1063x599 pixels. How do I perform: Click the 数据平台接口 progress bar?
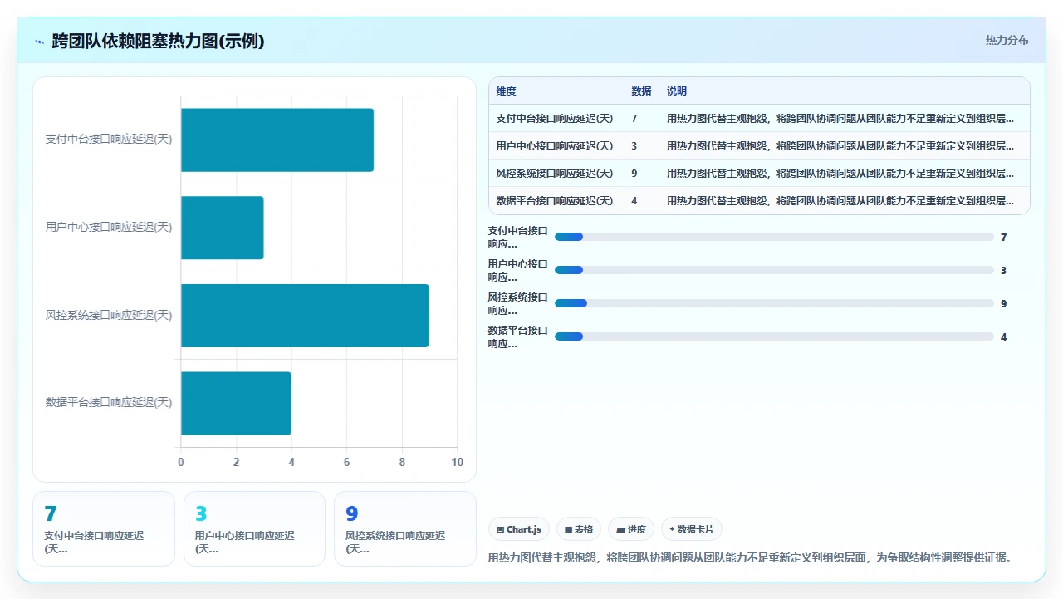click(774, 336)
